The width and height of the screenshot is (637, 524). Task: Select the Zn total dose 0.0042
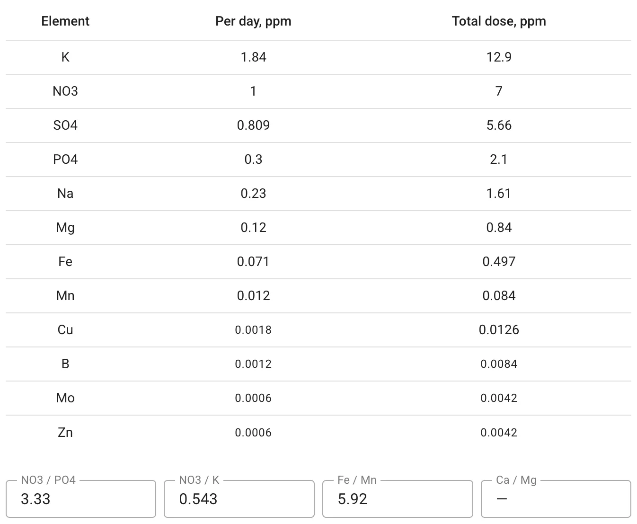click(x=499, y=432)
